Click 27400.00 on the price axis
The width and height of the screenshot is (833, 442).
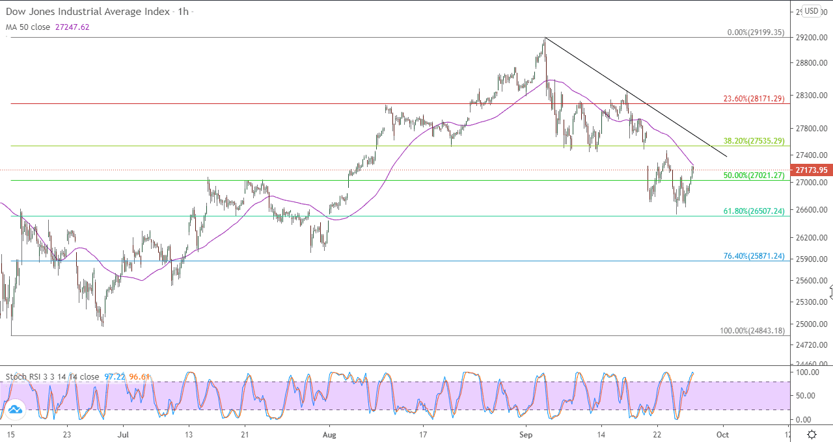(x=812, y=155)
